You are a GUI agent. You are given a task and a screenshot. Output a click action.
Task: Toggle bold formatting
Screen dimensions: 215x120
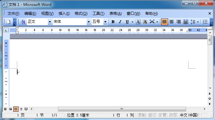113,22
